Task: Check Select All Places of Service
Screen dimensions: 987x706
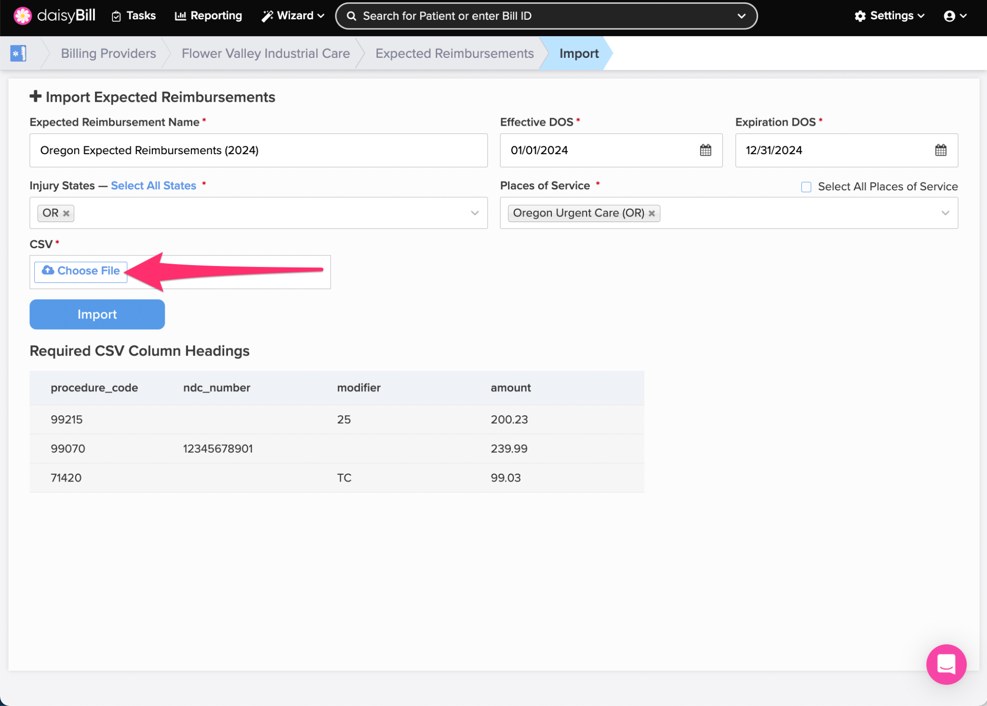Action: tap(806, 187)
